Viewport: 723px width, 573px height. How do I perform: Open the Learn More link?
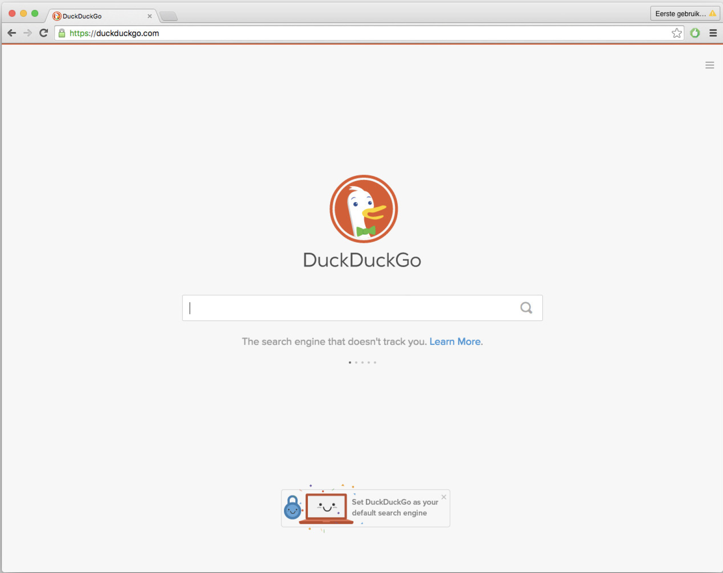pyautogui.click(x=455, y=341)
